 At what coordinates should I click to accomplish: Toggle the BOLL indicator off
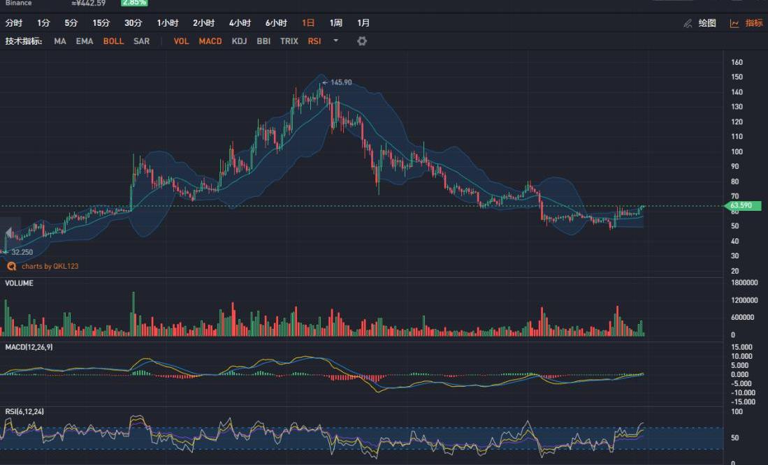pyautogui.click(x=113, y=41)
